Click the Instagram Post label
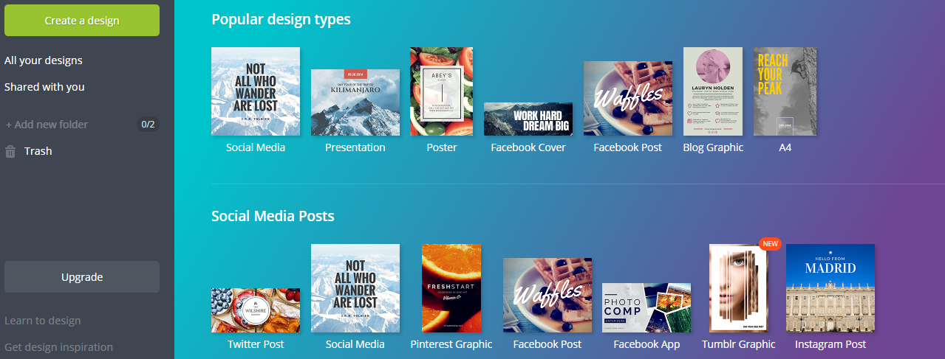The height and width of the screenshot is (359, 945). [x=830, y=344]
